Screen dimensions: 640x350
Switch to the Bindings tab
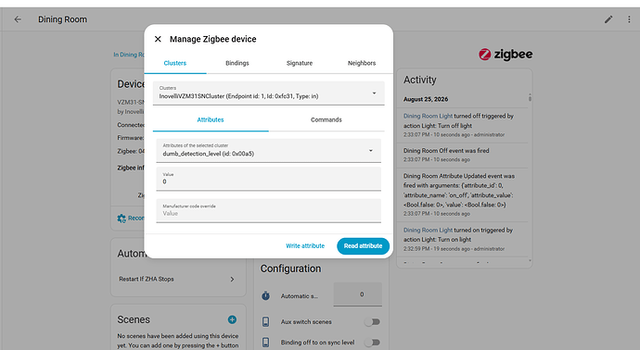click(237, 63)
